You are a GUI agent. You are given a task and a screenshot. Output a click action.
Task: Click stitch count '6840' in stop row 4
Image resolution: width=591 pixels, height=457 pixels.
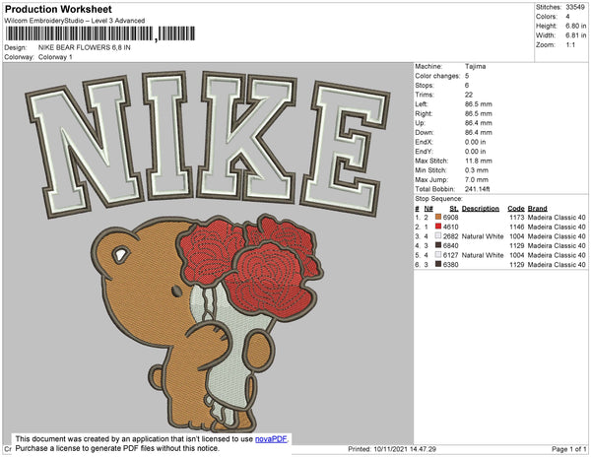coord(451,245)
